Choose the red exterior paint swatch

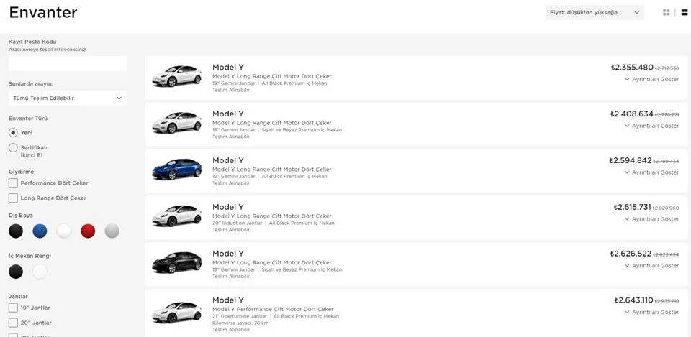[88, 231]
